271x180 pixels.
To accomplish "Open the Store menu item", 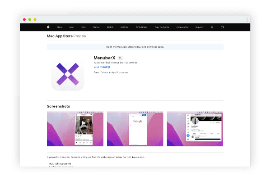I will 60,27.
